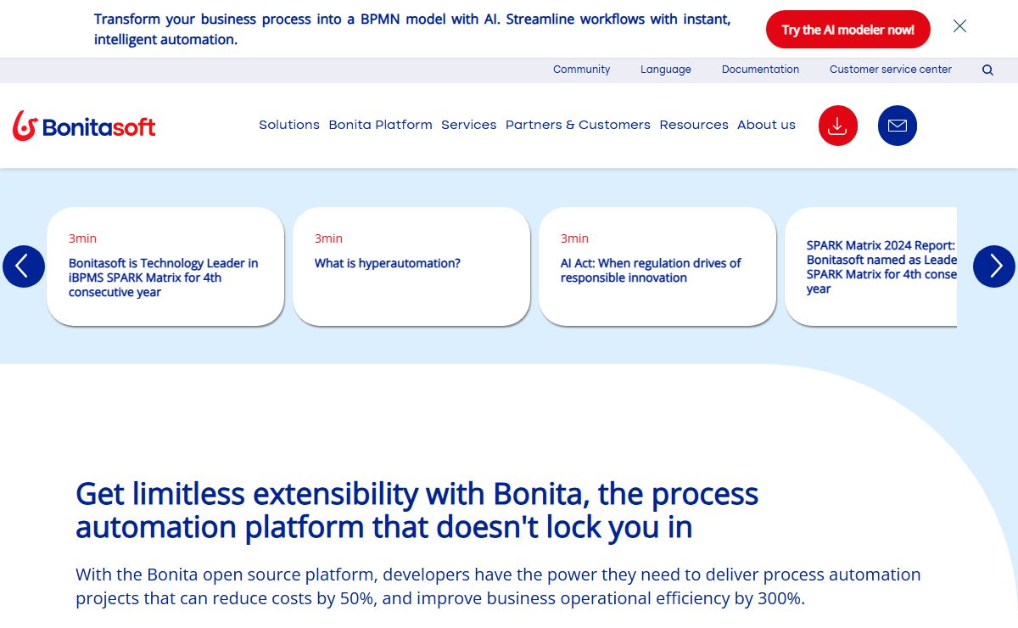Open the Partners & Customers menu
Screen dimensions: 1018x628
click(x=578, y=125)
